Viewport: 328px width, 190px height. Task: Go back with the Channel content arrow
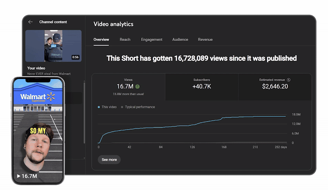pos(30,22)
